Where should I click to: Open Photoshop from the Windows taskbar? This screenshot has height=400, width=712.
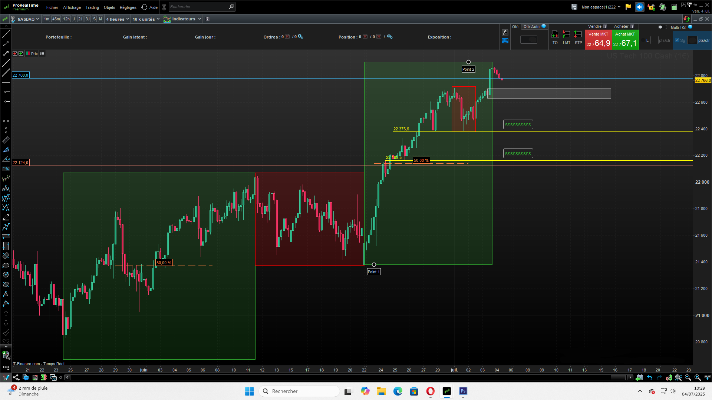[x=463, y=391]
